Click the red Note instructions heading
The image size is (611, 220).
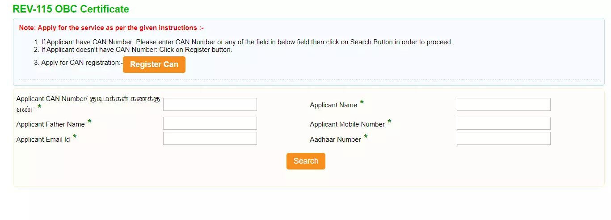[111, 28]
